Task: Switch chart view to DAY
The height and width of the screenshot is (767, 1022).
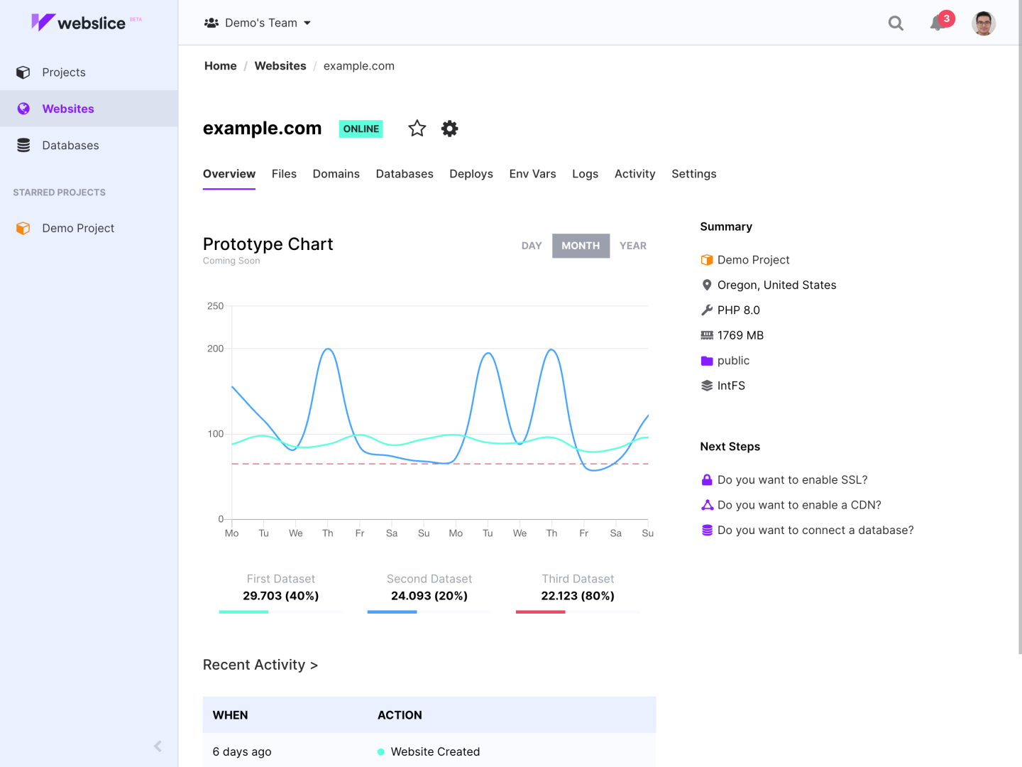Action: coord(531,246)
